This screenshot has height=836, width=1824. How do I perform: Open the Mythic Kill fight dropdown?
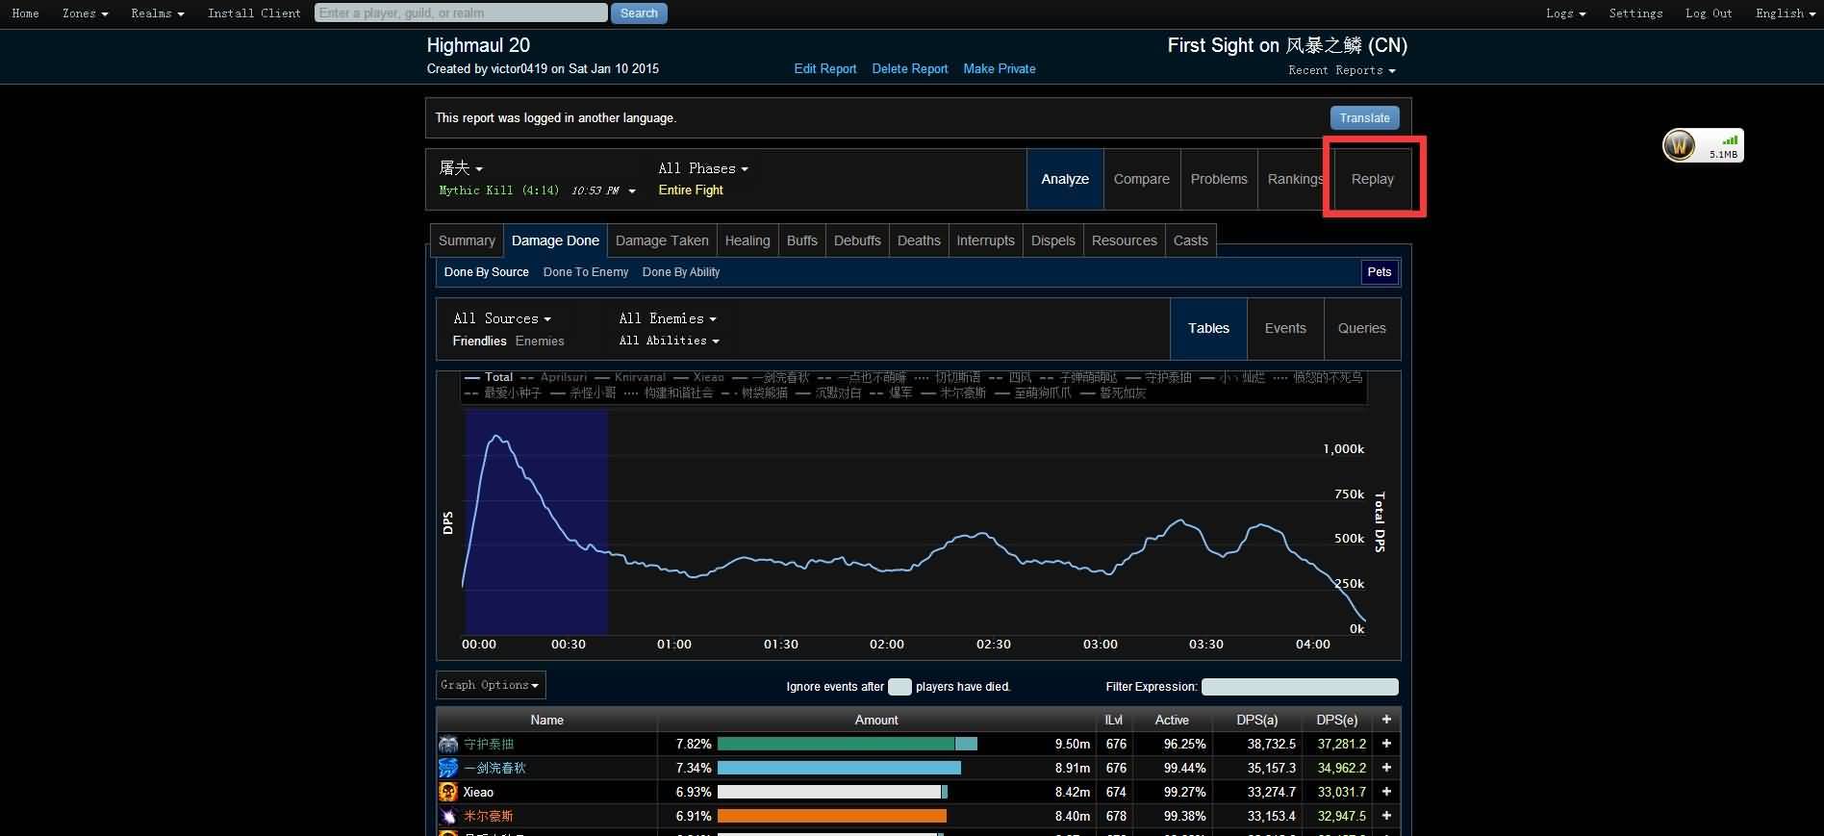tap(537, 190)
